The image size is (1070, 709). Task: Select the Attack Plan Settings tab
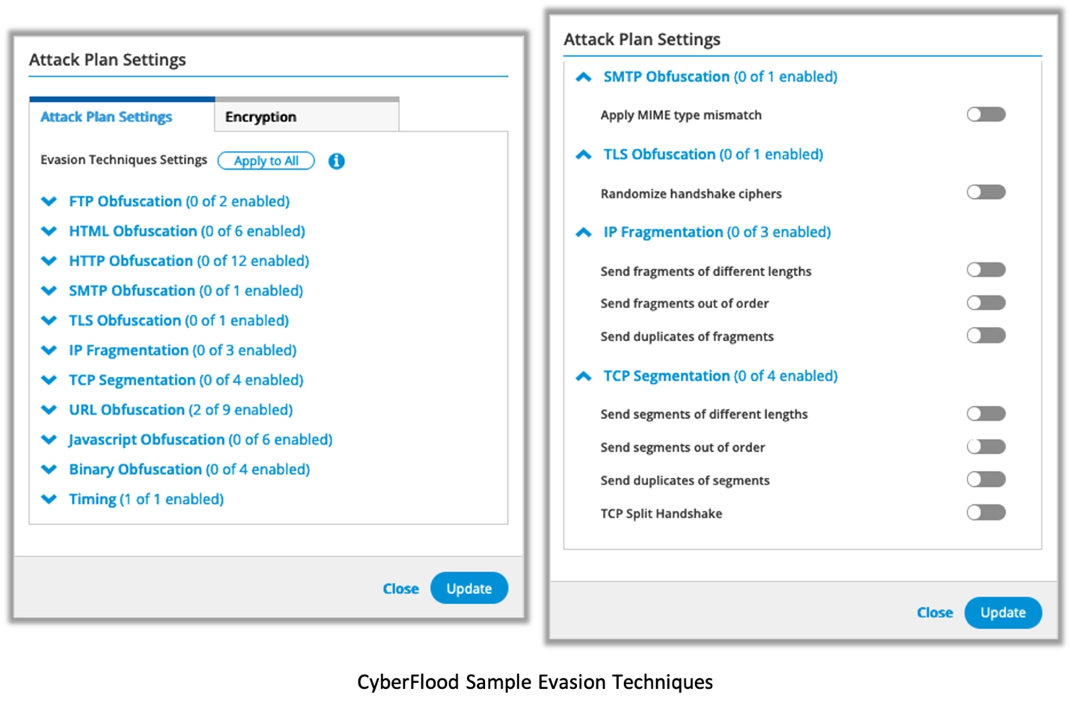(x=106, y=117)
